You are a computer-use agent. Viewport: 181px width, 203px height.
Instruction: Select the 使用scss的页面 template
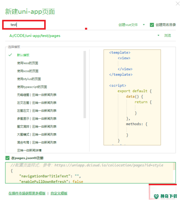tap(28, 71)
